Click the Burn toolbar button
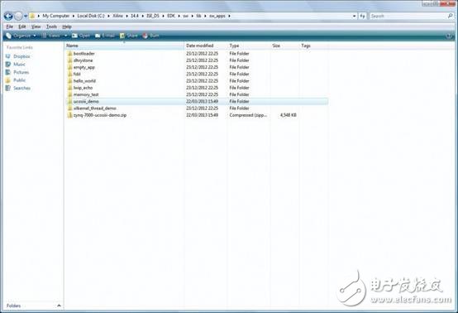This screenshot has width=458, height=313. point(150,36)
